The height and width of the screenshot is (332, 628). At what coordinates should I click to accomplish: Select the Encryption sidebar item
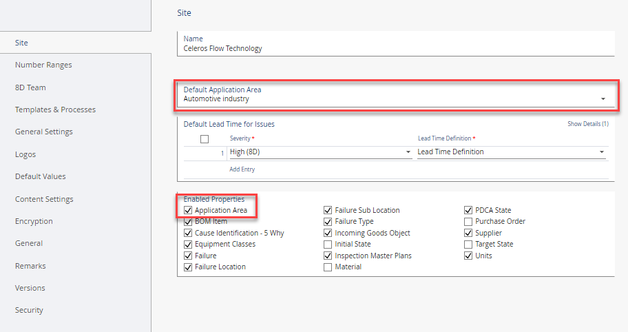(34, 221)
